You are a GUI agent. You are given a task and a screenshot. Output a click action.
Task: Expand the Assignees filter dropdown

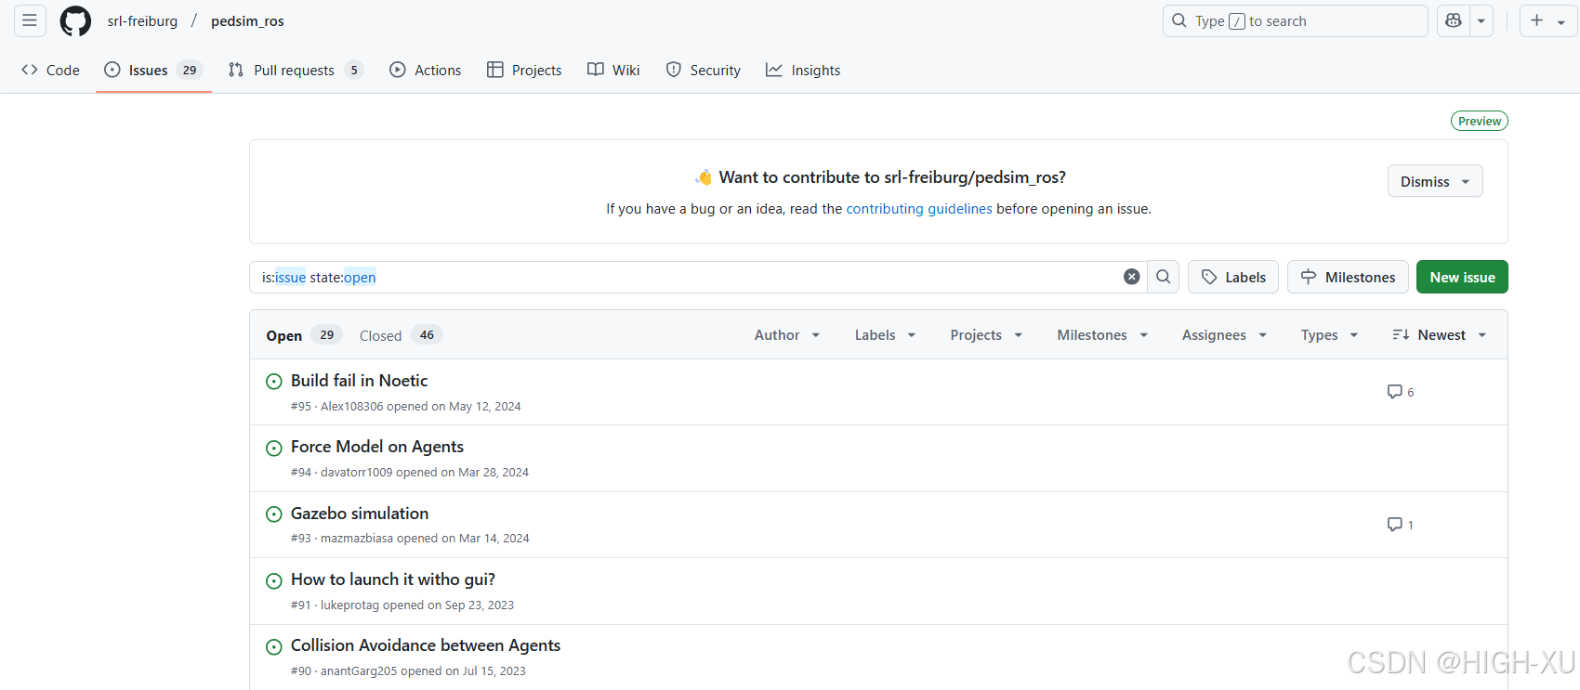click(1224, 335)
